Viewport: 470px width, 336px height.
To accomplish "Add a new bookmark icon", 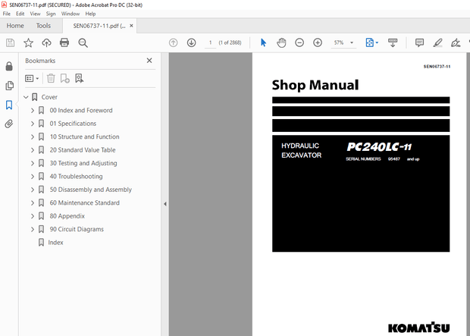I will point(64,78).
